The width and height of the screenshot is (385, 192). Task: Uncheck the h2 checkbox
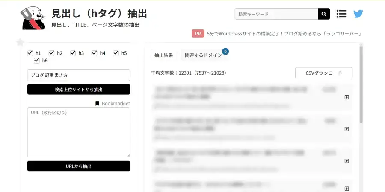click(x=51, y=53)
